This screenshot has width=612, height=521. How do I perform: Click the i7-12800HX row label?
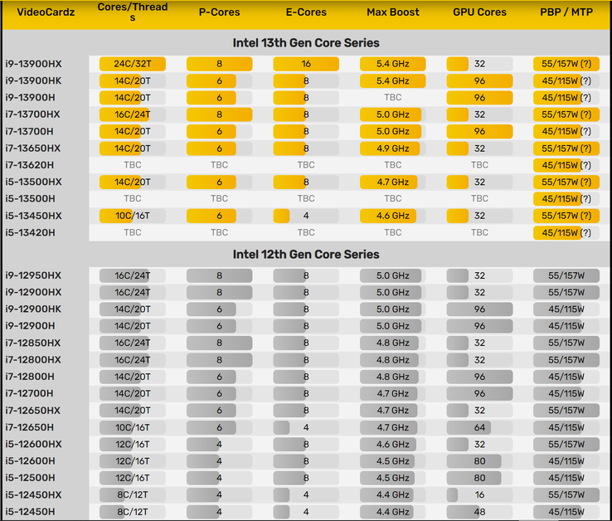click(x=33, y=360)
